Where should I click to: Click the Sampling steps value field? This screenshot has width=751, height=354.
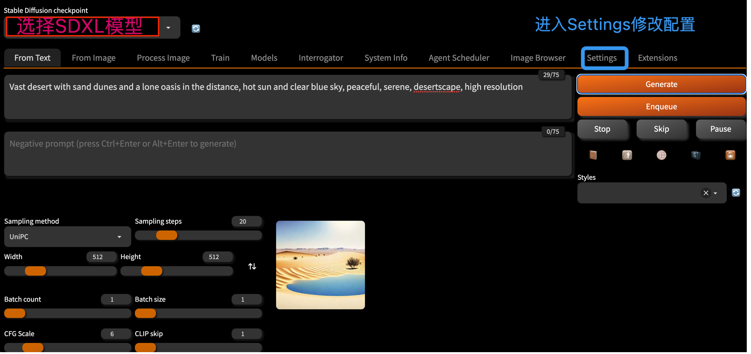[247, 222]
